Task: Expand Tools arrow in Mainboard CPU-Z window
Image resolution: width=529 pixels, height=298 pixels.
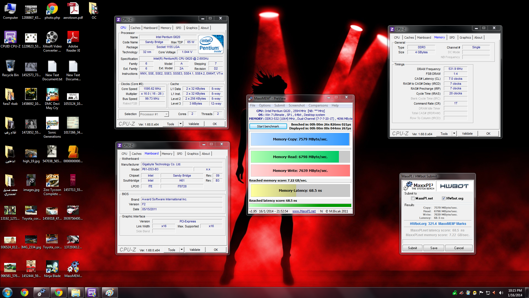Action: 182,250
